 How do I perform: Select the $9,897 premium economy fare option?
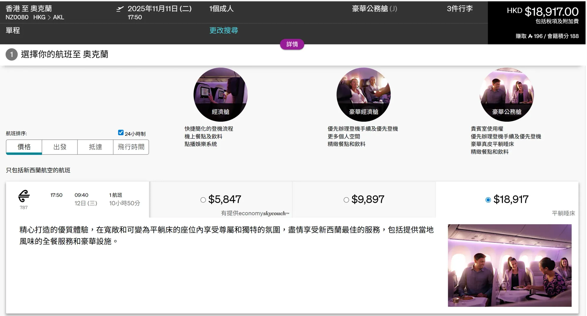[346, 200]
